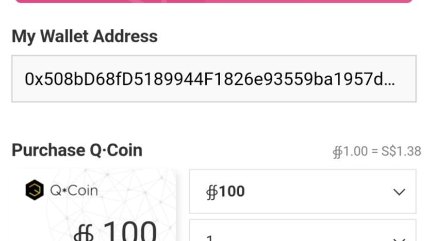Image resolution: width=428 pixels, height=241 pixels.
Task: Click the Q·Coin 100 card thumbnail
Action: (x=94, y=205)
